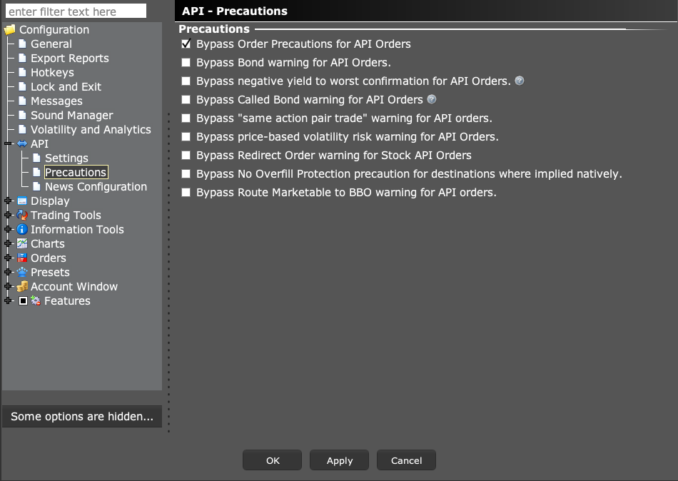Click the API double-arrow icon
The width and height of the screenshot is (678, 481).
(22, 143)
